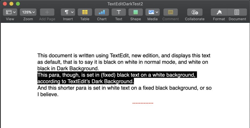Add a text box with the Text icon
The image size is (250, 128).
119,12
